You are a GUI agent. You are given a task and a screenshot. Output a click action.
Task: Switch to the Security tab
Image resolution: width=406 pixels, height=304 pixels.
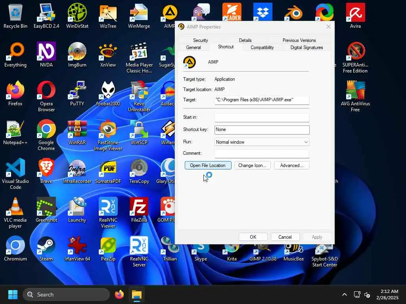[200, 40]
